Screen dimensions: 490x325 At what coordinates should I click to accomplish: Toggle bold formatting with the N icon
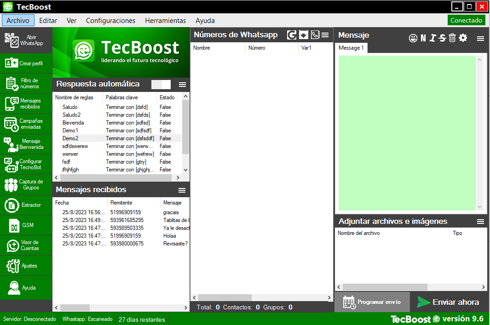coord(423,38)
